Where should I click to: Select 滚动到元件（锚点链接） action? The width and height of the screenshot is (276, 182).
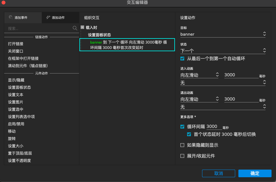point(28,66)
